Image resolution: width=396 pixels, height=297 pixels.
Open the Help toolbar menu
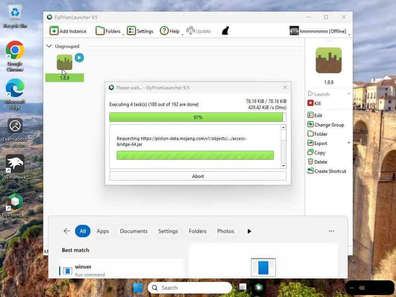click(x=170, y=31)
